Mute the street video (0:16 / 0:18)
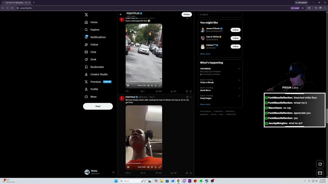This screenshot has height=184, width=328. pyautogui.click(x=148, y=85)
